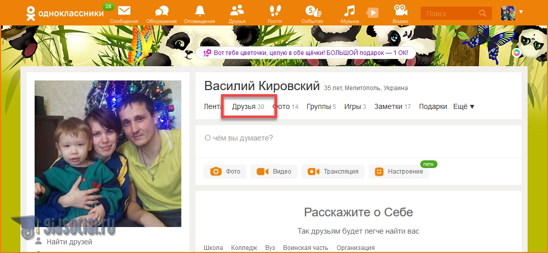The height and width of the screenshot is (253, 548).
Task: Click the Трансляция button
Action: pyautogui.click(x=333, y=172)
